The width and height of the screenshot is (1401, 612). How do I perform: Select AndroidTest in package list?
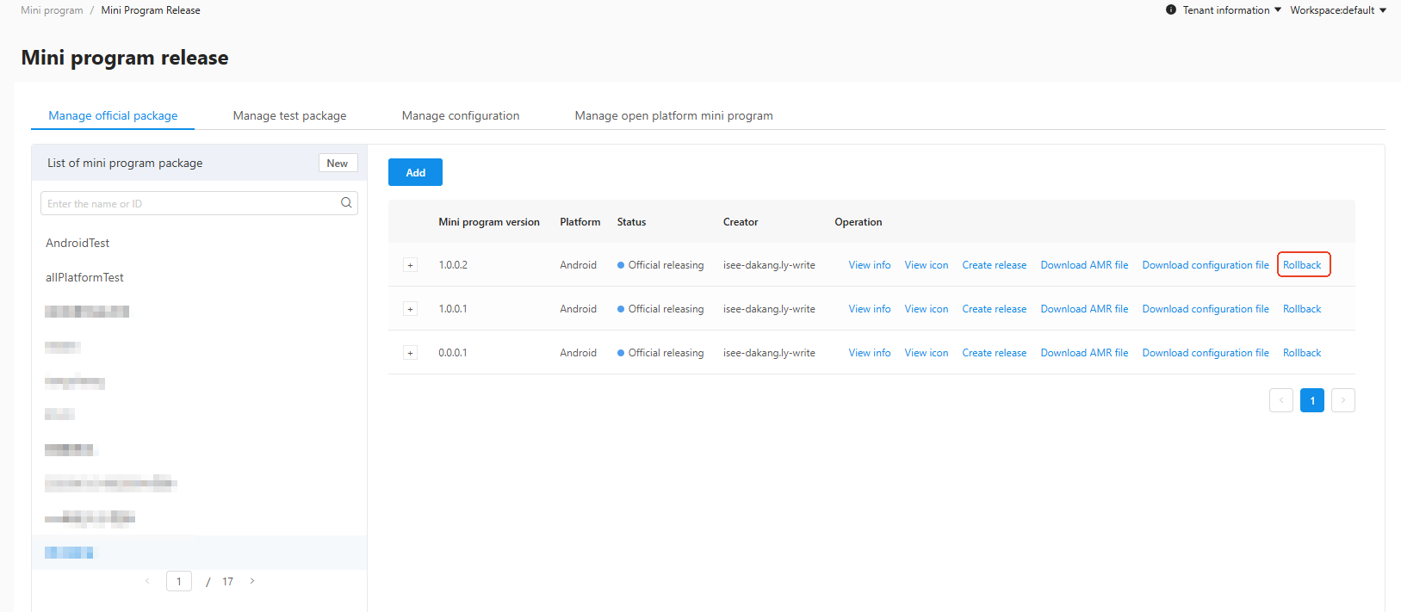tap(77, 243)
